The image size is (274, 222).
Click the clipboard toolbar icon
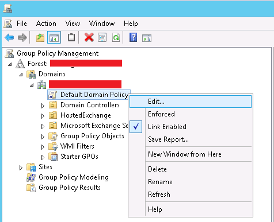[x=71, y=37]
